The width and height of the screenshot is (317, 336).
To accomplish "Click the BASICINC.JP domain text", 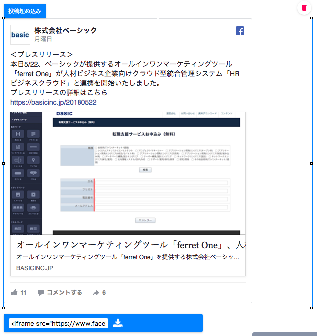I will 35,268.
